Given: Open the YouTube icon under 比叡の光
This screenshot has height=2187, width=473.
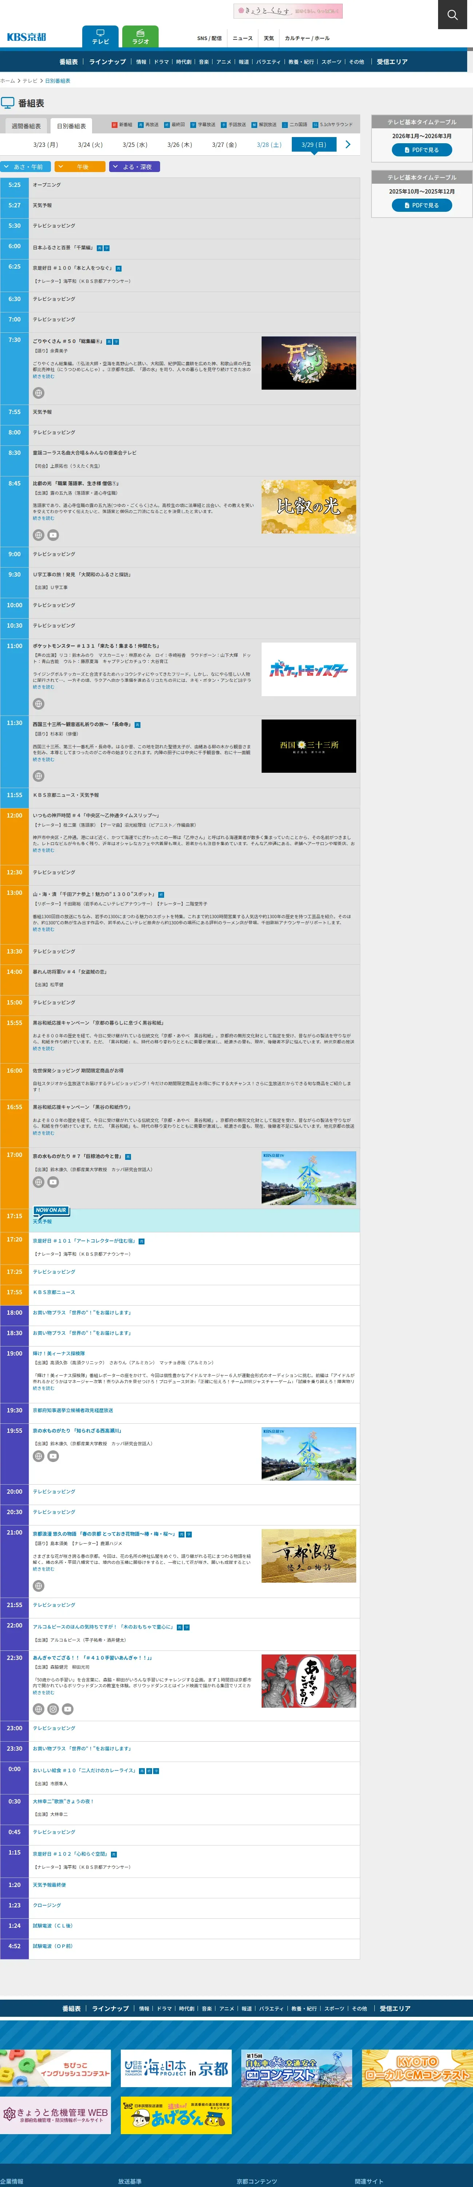Looking at the screenshot, I should click(52, 535).
